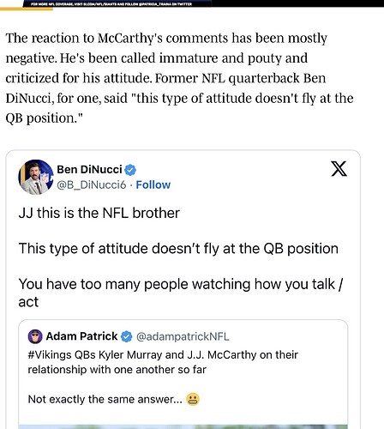This screenshot has width=384, height=429.
Task: Click the article paragraph mentioning McCarthy's comments
Action: (x=179, y=78)
